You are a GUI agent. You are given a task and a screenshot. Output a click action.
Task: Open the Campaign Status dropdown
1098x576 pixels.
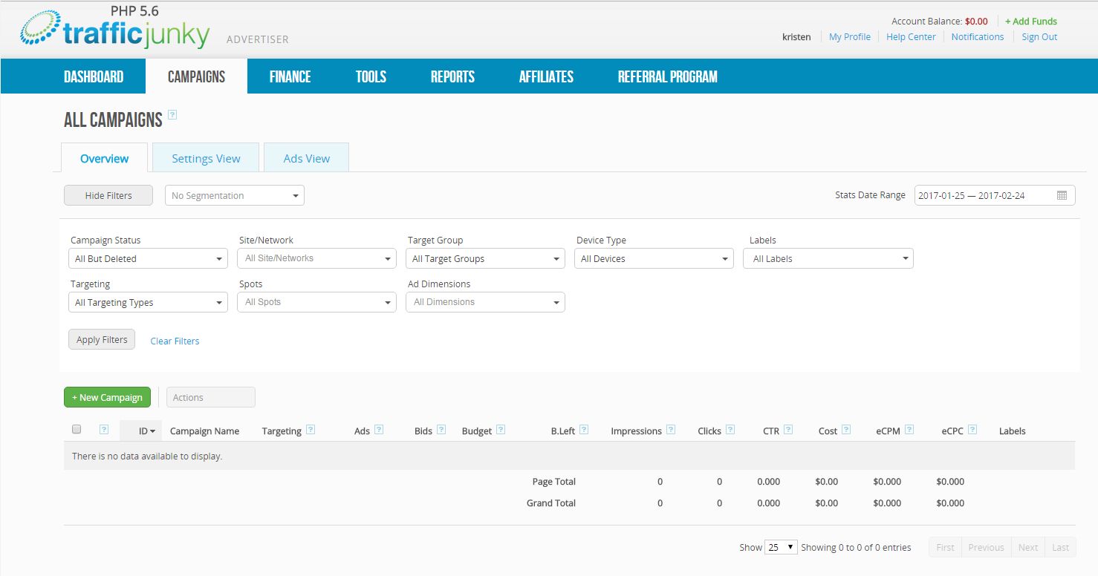click(x=148, y=258)
